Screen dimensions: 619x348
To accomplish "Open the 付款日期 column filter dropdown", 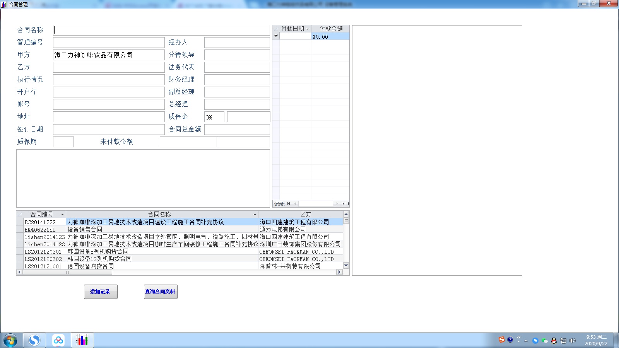I will coord(308,29).
